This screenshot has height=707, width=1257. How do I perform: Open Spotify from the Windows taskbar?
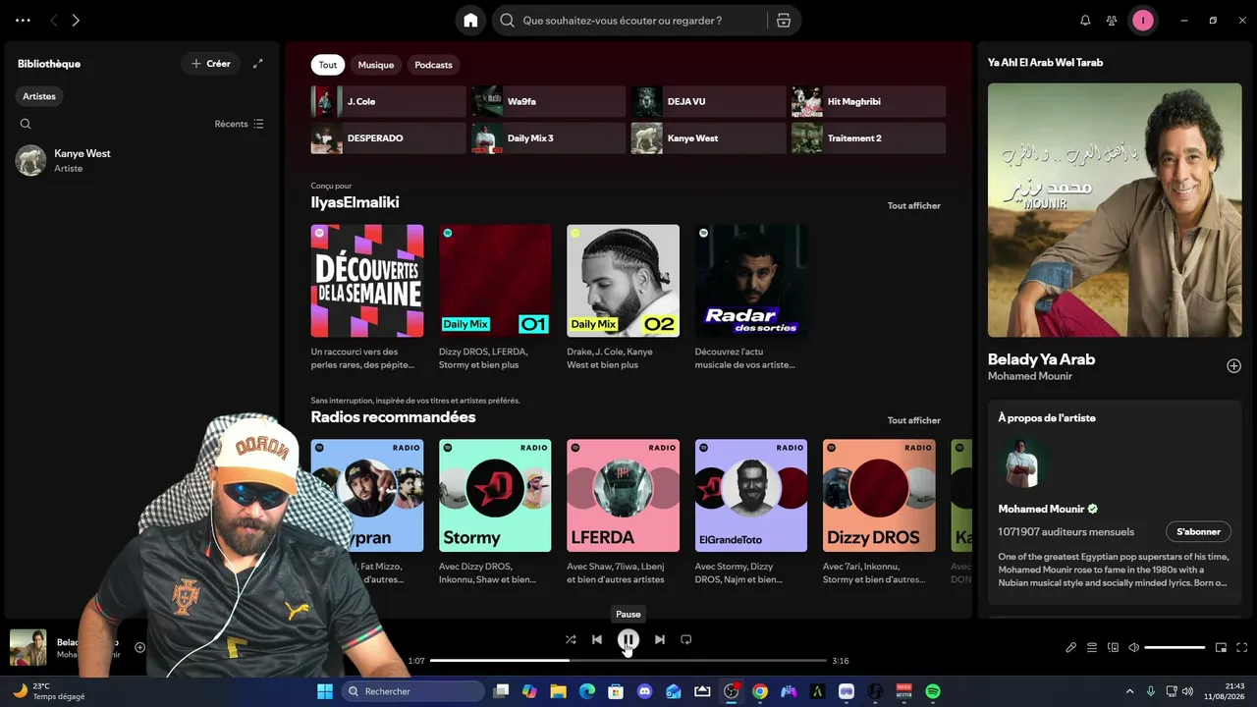(x=933, y=691)
